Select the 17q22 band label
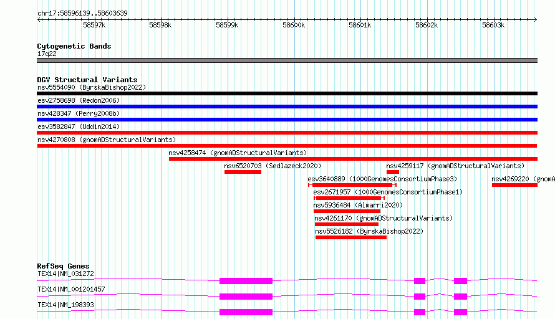Image resolution: width=555 pixels, height=319 pixels. 47,54
